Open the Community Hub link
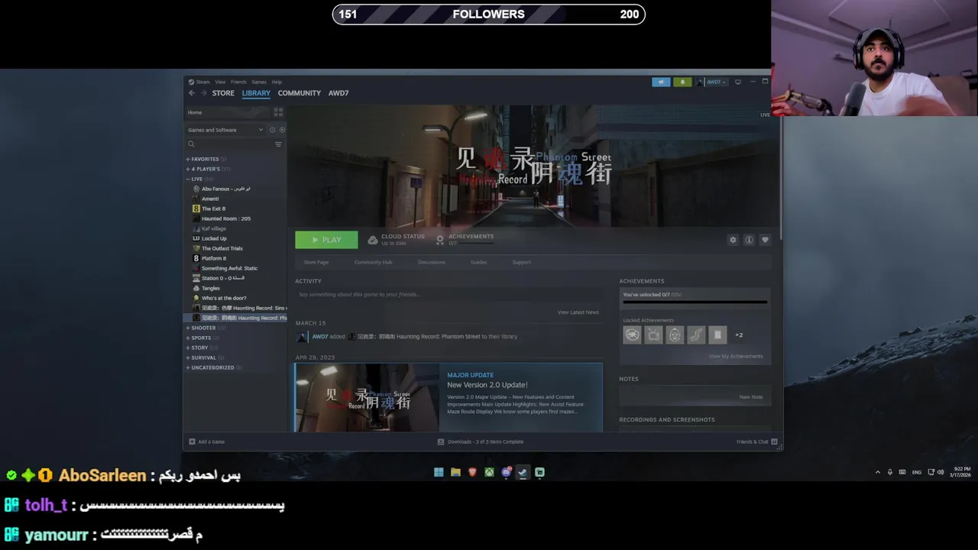This screenshot has width=978, height=550. pyautogui.click(x=373, y=262)
